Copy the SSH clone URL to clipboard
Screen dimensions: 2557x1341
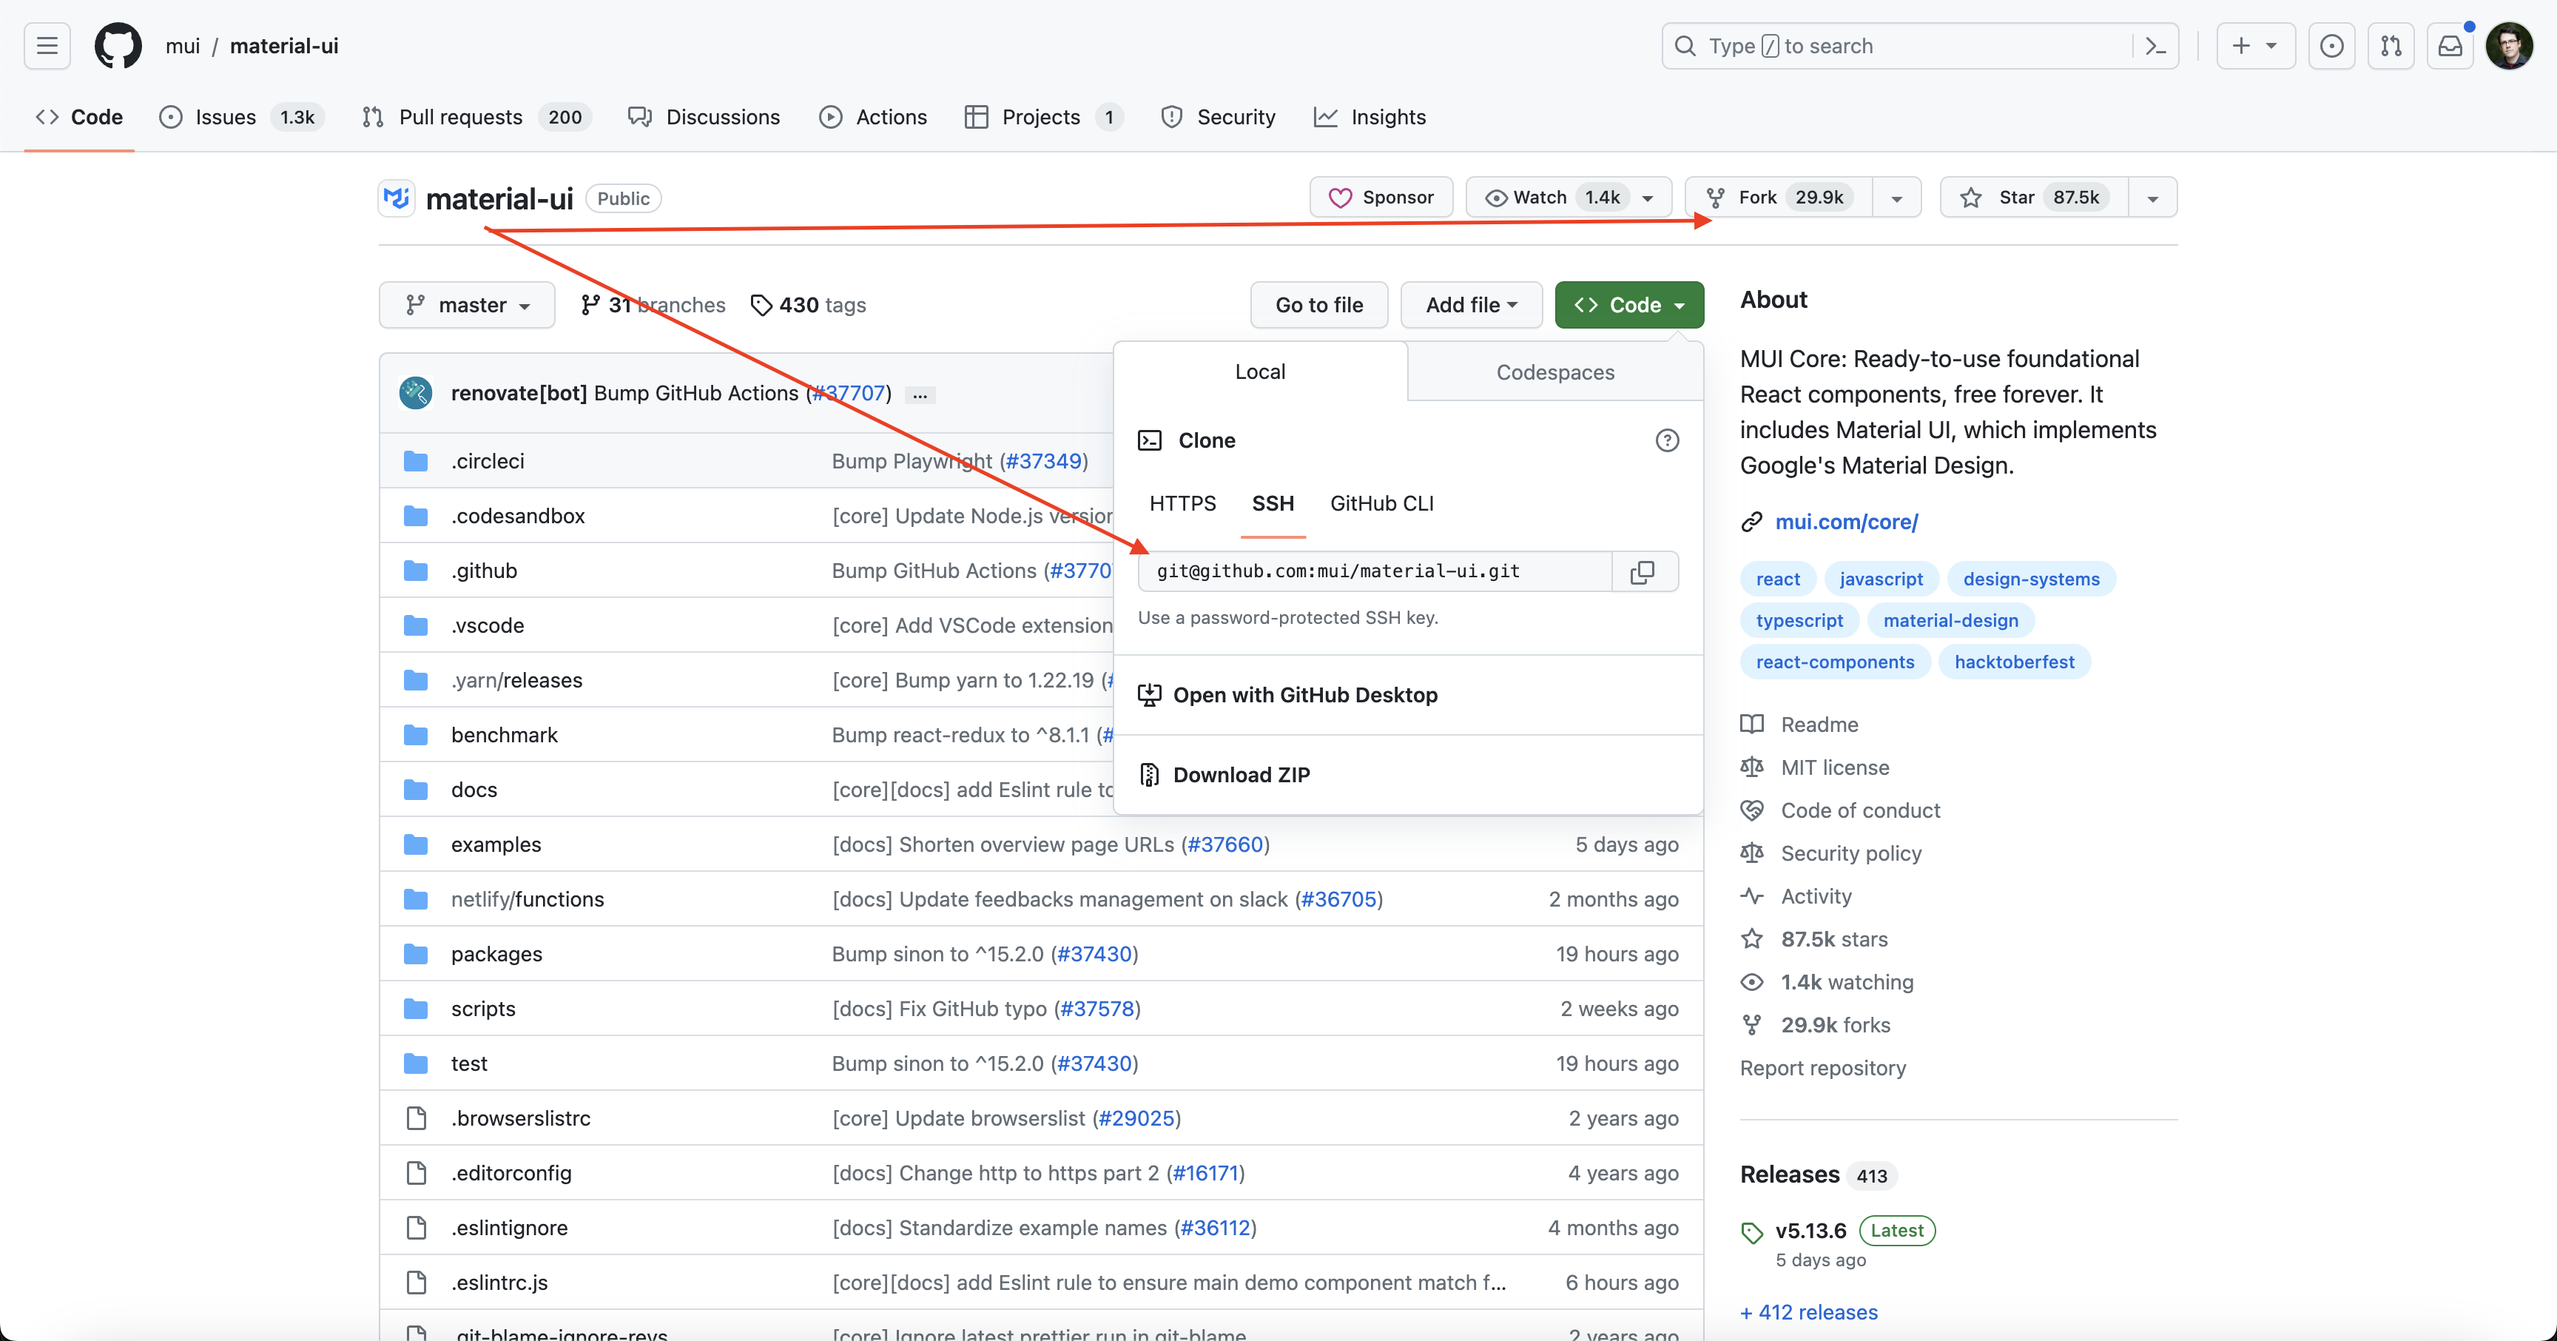click(x=1644, y=571)
